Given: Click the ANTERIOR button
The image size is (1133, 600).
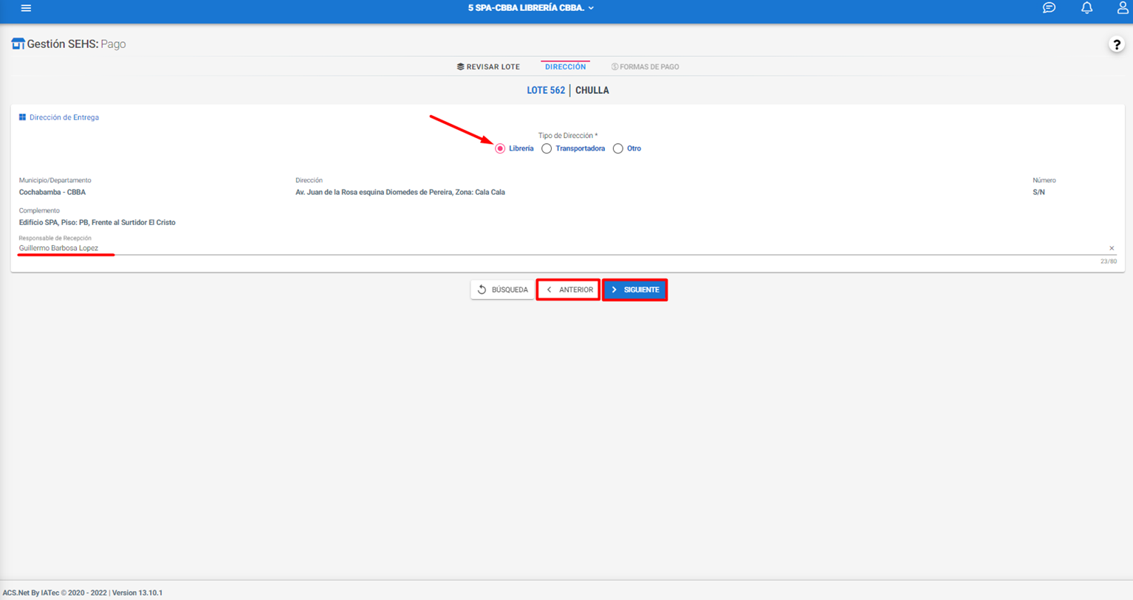Looking at the screenshot, I should pos(568,290).
